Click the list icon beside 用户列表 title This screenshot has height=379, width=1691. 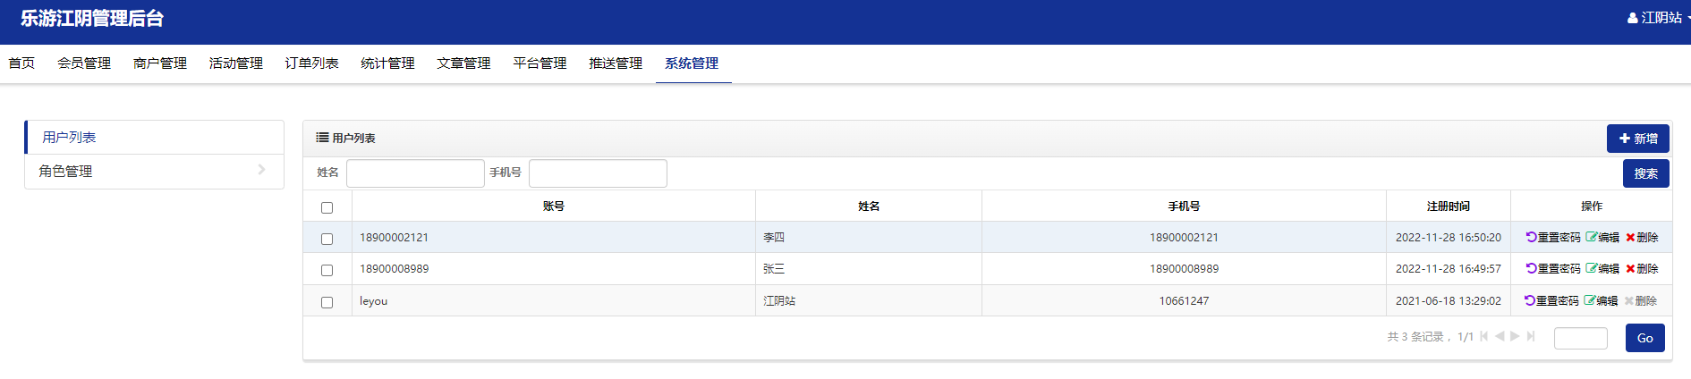click(322, 138)
